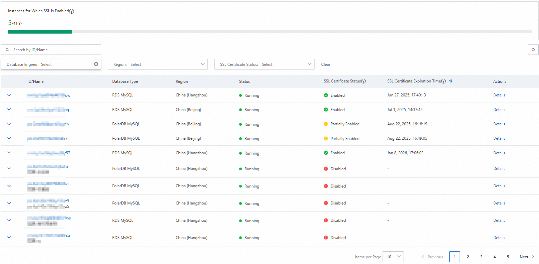Screen dimensions: 539x264
Task: Open the SSL Certificate Status dropdown
Action: (x=264, y=64)
